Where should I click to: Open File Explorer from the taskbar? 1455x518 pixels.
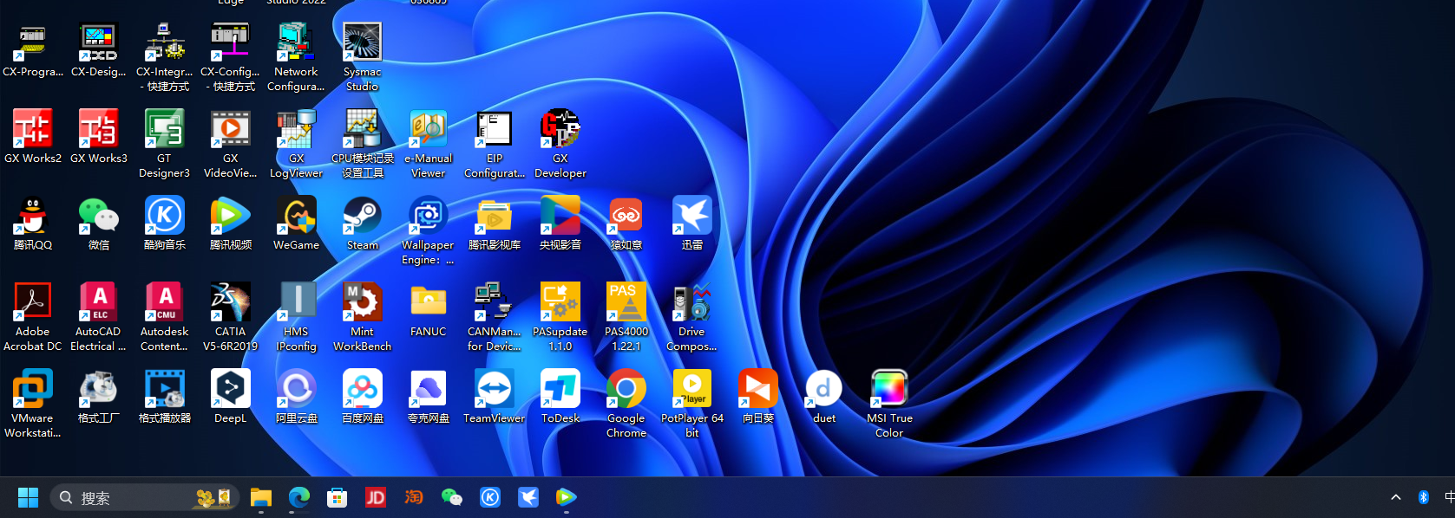261,497
